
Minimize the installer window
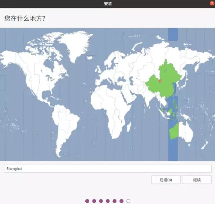click(x=203, y=4)
